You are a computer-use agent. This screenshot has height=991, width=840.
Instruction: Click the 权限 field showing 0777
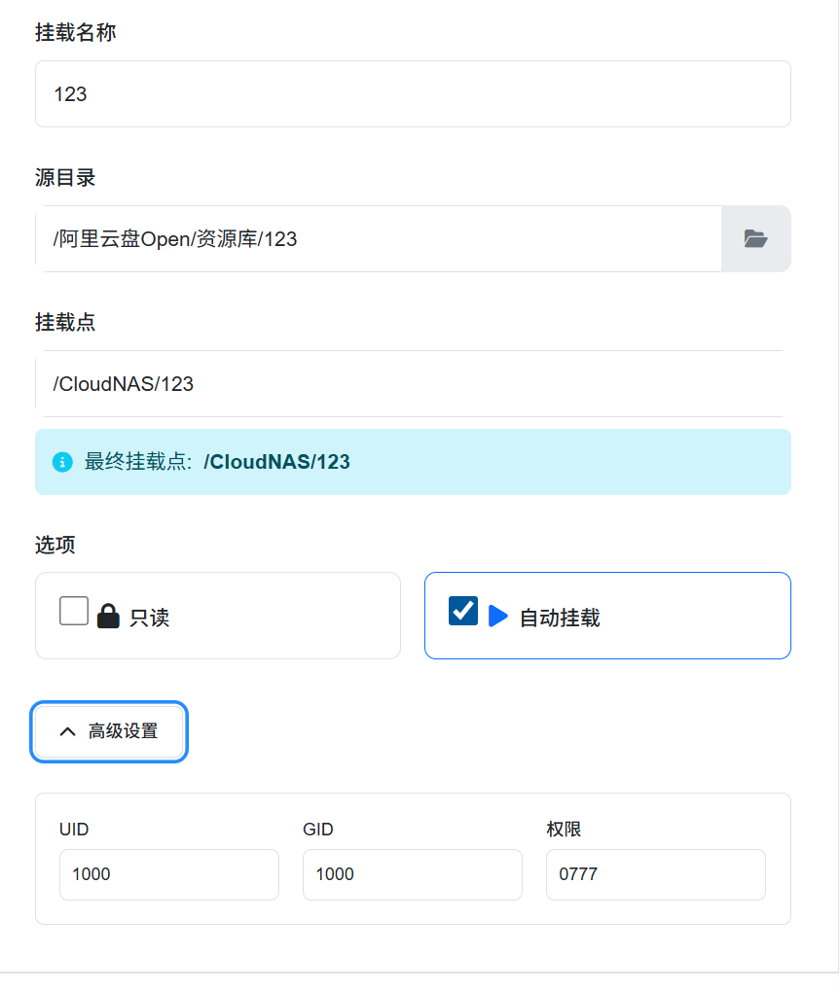[x=656, y=874]
